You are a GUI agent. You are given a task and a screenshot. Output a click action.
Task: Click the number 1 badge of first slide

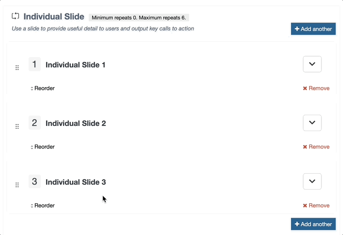[x=35, y=64]
